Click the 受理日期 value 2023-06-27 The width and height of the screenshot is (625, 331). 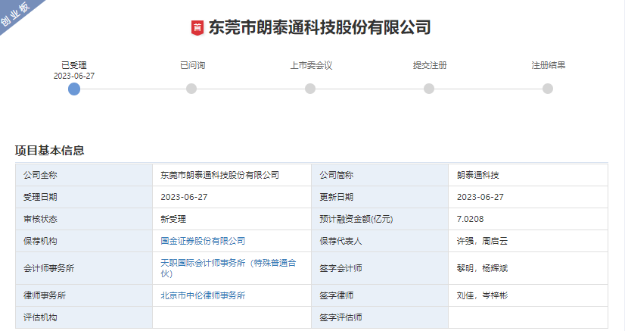184,197
